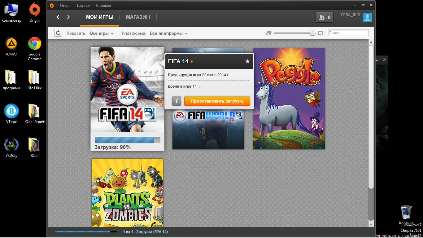Click FIFA 14 download progress bar
Viewport: 423px width, 238px height.
pyautogui.click(x=128, y=140)
